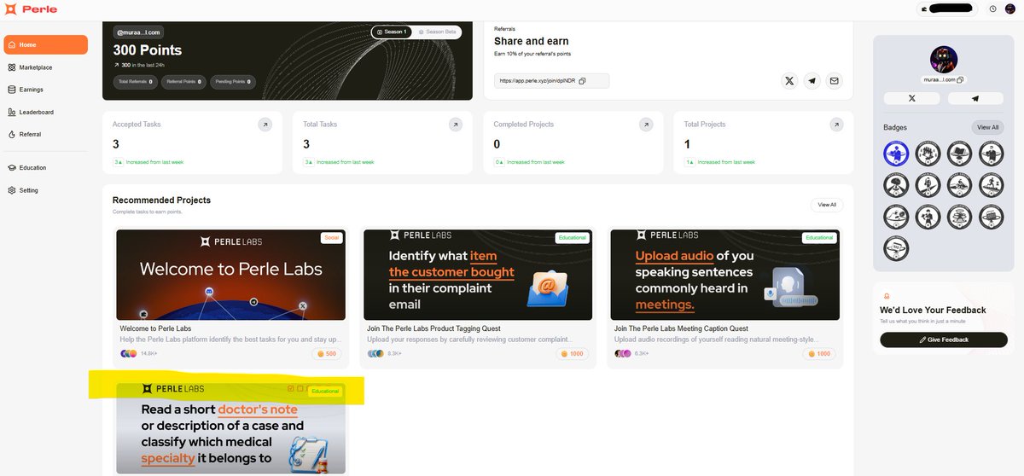
Task: Click the 'Share and earn' heading
Action: click(531, 41)
